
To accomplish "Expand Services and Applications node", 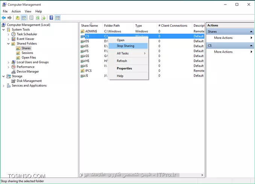I will tap(4, 86).
